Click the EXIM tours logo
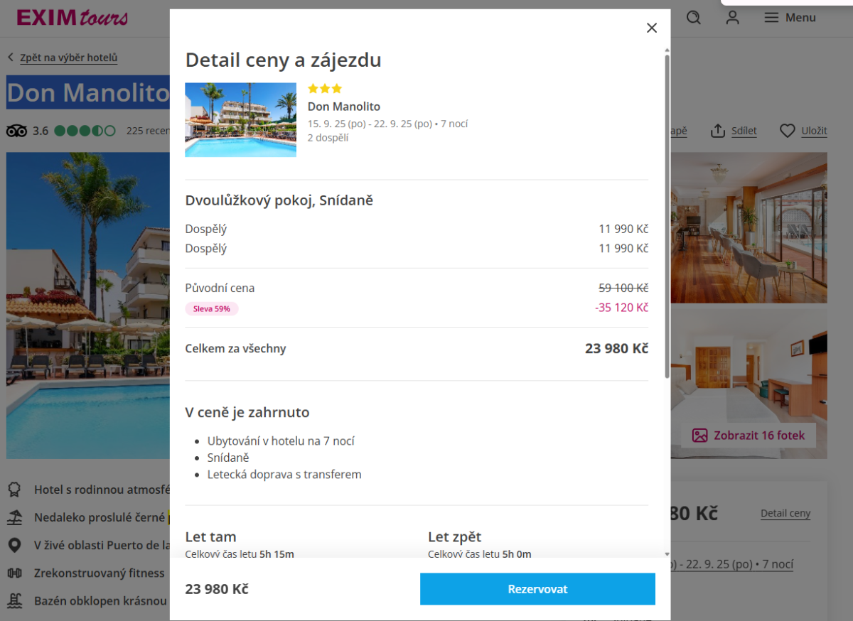The image size is (853, 621). 73,18
